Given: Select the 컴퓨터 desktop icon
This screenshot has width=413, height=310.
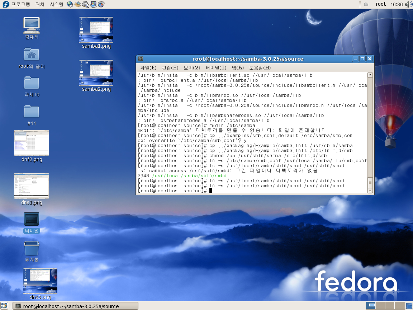Looking at the screenshot, I should 32,26.
